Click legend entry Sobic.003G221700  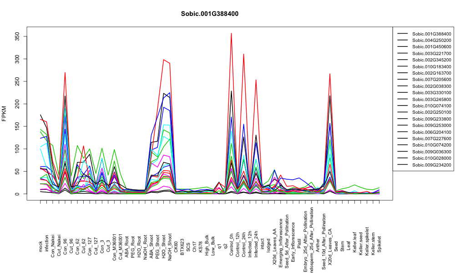pyautogui.click(x=432, y=53)
